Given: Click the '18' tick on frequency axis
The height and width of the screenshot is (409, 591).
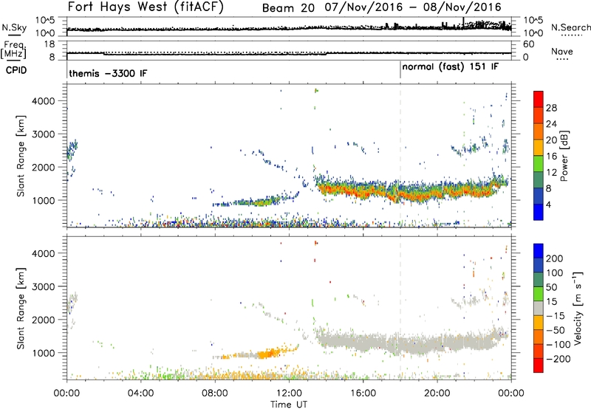Looking at the screenshot, I should point(49,44).
